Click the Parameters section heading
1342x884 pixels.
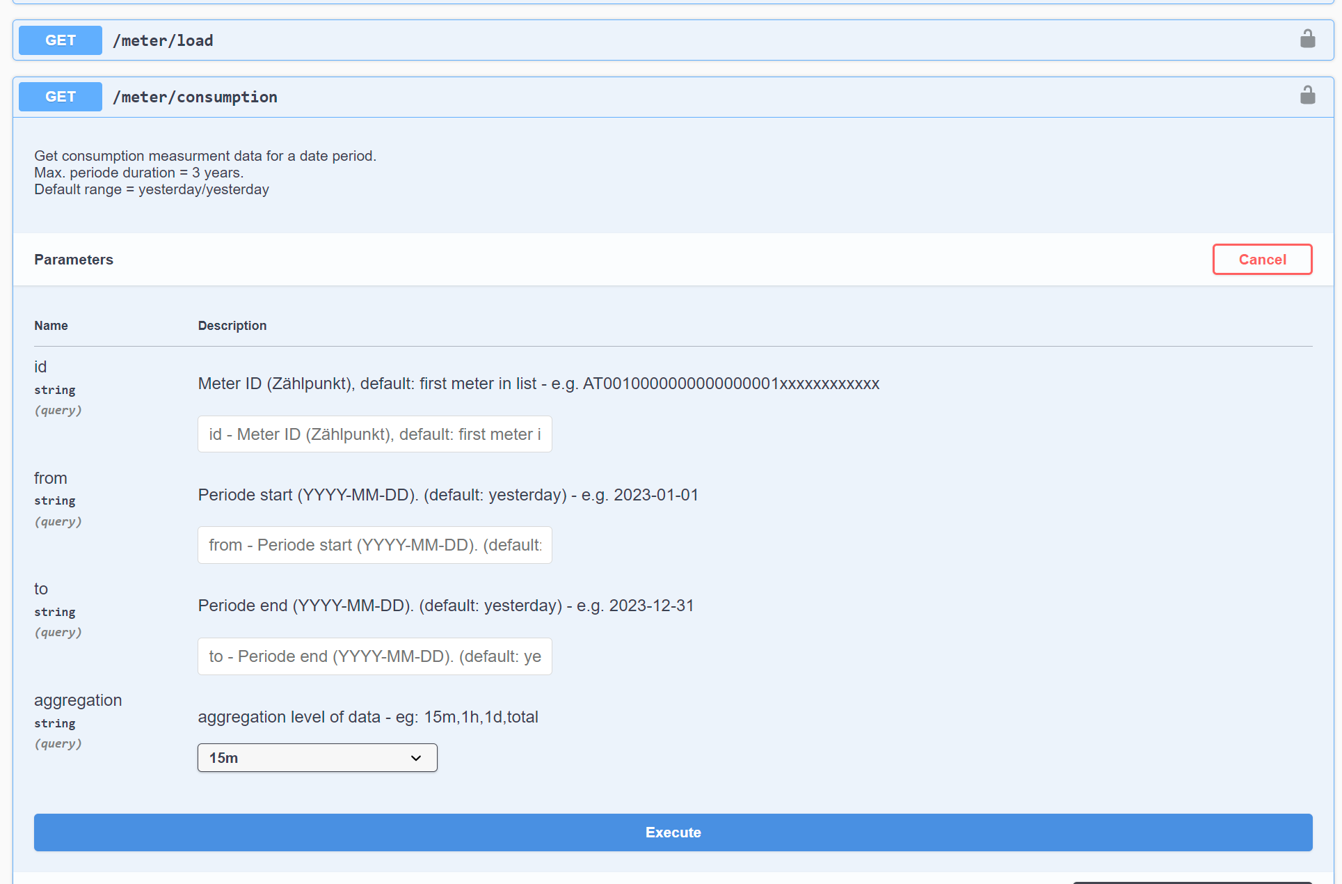[x=74, y=260]
